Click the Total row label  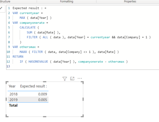pos(13,105)
